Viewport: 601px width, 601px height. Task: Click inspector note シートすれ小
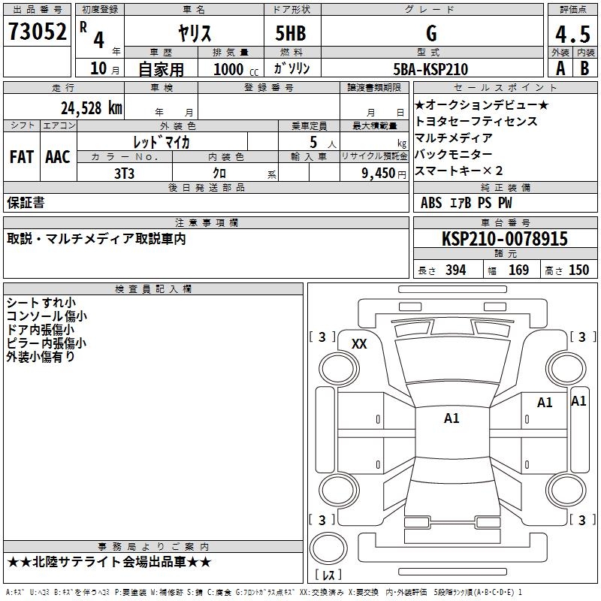[x=41, y=303]
